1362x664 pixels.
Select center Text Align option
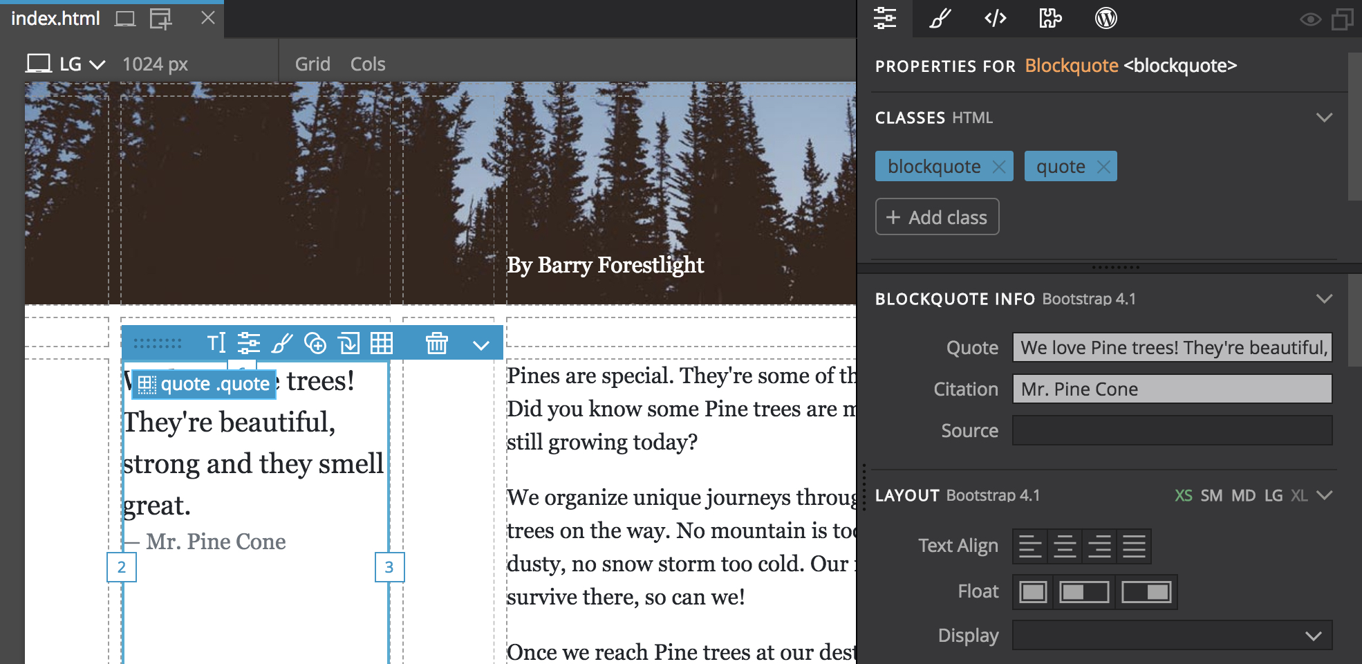(x=1065, y=546)
